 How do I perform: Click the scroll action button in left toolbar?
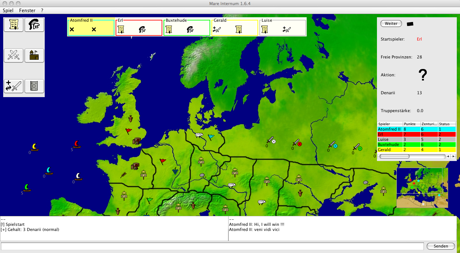pyautogui.click(x=13, y=25)
